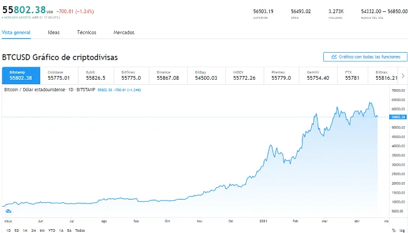Click the 55802.38 current price label on axis
The width and height of the screenshot is (408, 233).
(398, 117)
